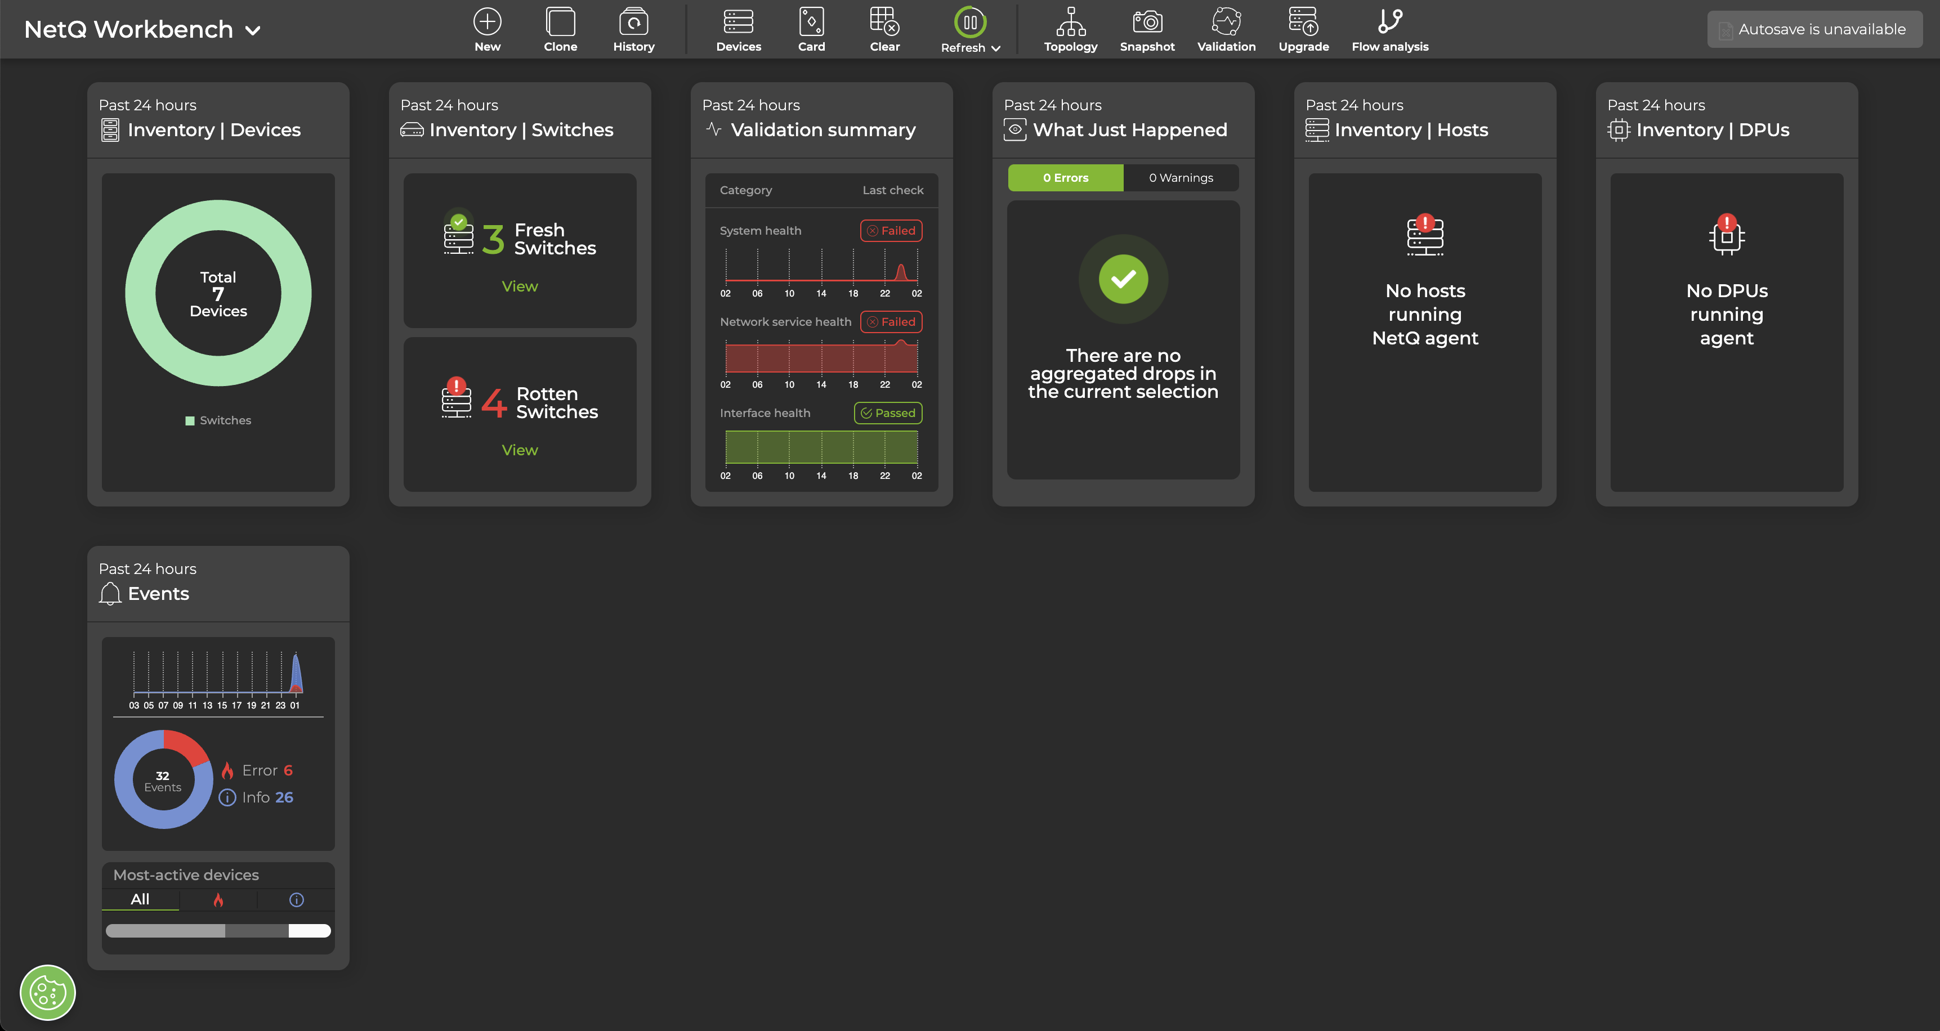Viewport: 1940px width, 1031px height.
Task: View the list of Rotten Switches
Action: pyautogui.click(x=519, y=450)
